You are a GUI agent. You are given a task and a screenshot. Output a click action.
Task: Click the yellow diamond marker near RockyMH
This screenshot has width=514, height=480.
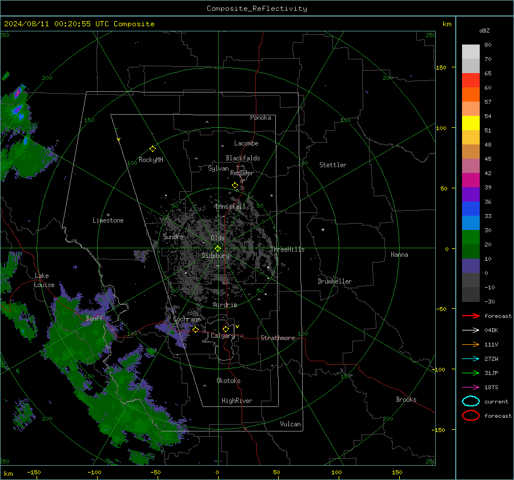[x=152, y=149]
